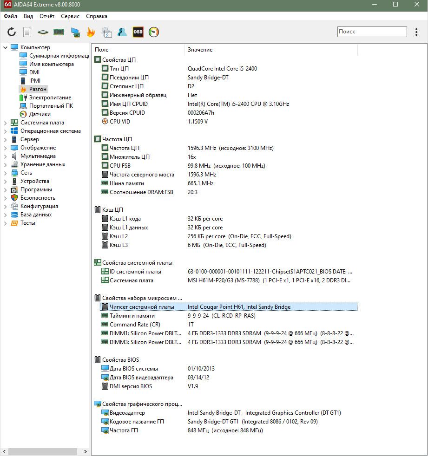The height and width of the screenshot is (456, 428).
Task: Select the Чипсет системной платы row
Action: click(229, 307)
